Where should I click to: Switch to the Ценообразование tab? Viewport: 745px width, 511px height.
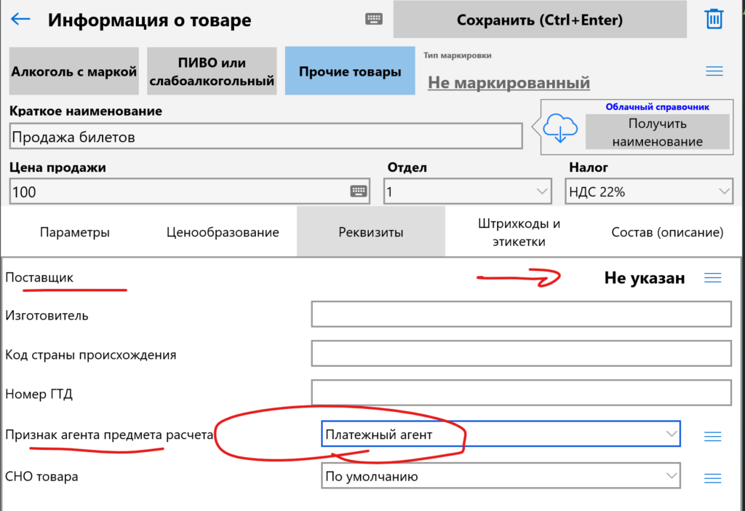[x=223, y=232]
